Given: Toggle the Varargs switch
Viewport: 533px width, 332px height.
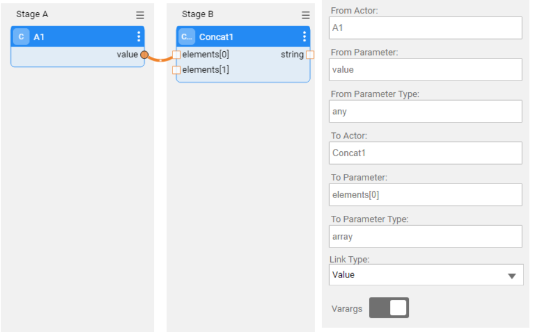Looking at the screenshot, I should click(389, 308).
